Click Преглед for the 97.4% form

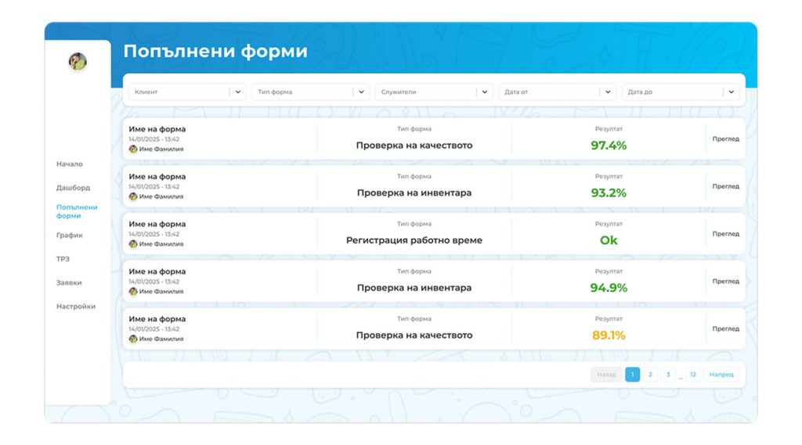(x=725, y=139)
